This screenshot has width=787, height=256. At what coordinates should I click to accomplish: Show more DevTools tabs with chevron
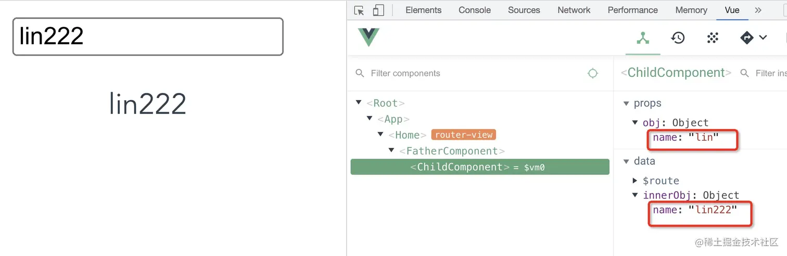[758, 10]
